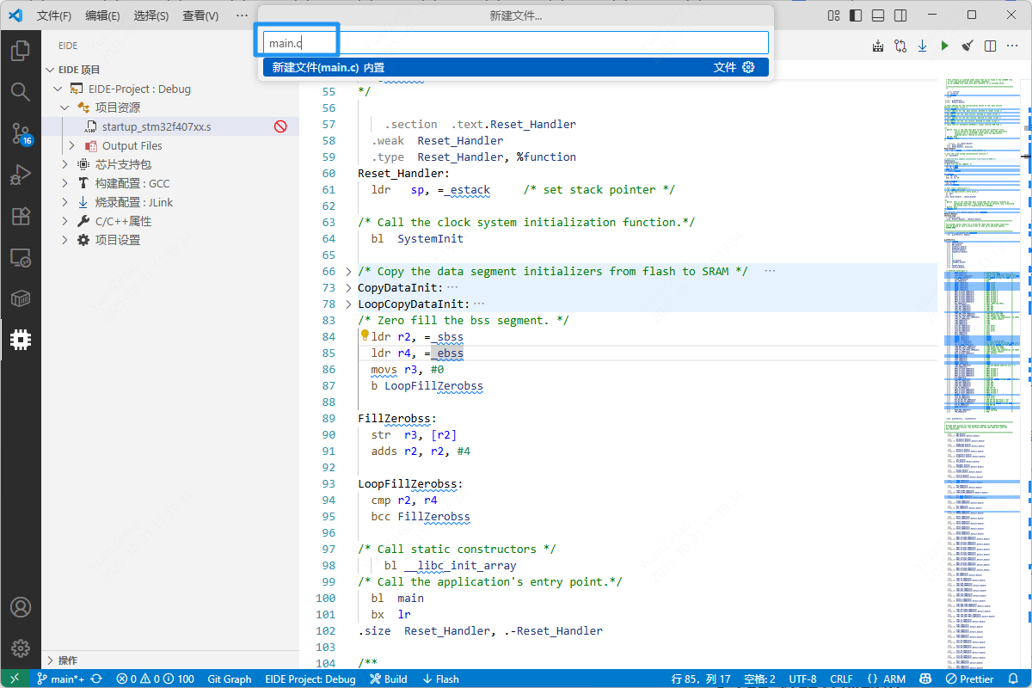Toggle the secondary sidebar layout button
The image size is (1032, 688).
(899, 15)
